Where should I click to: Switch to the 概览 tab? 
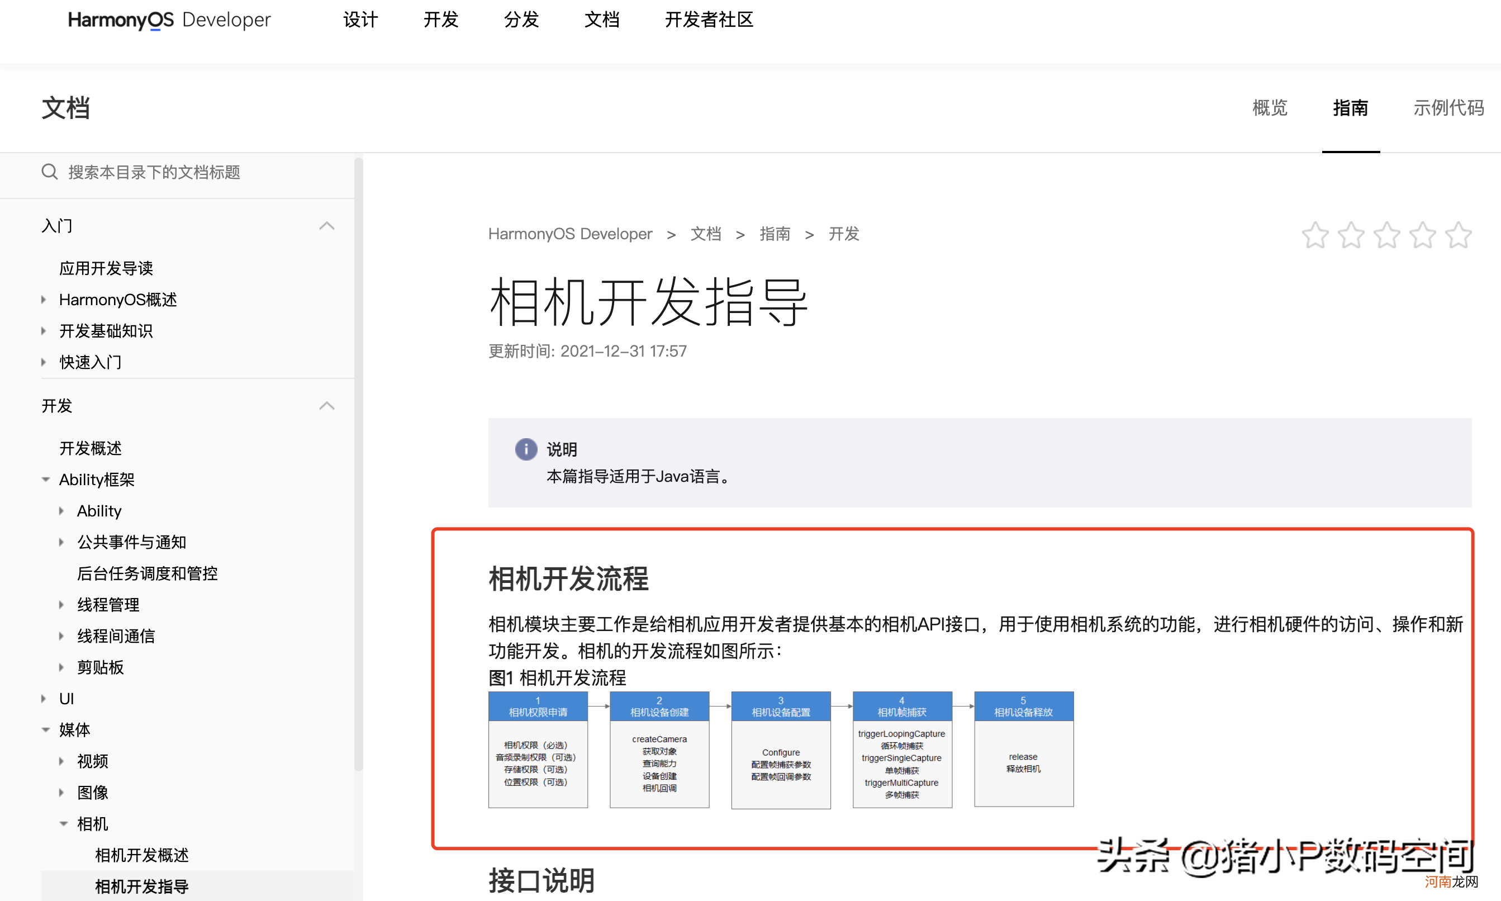(1270, 108)
